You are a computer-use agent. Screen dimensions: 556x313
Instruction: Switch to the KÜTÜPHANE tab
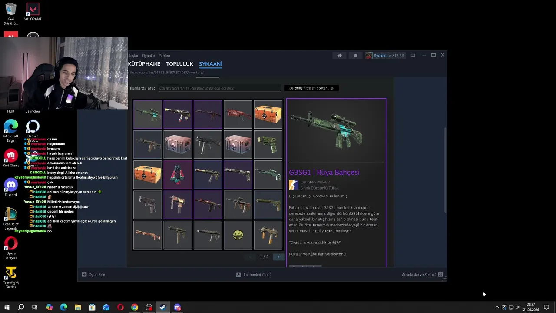[144, 64]
